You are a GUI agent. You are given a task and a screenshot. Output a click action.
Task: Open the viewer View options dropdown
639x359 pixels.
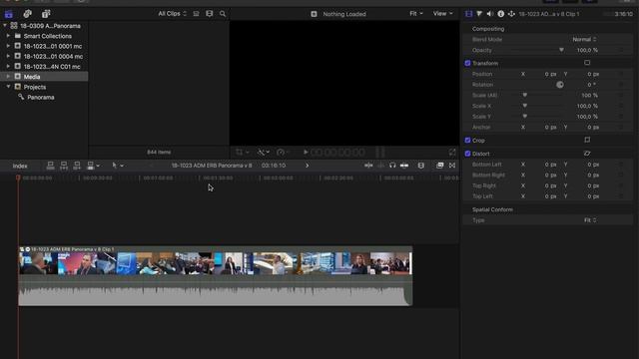click(442, 13)
